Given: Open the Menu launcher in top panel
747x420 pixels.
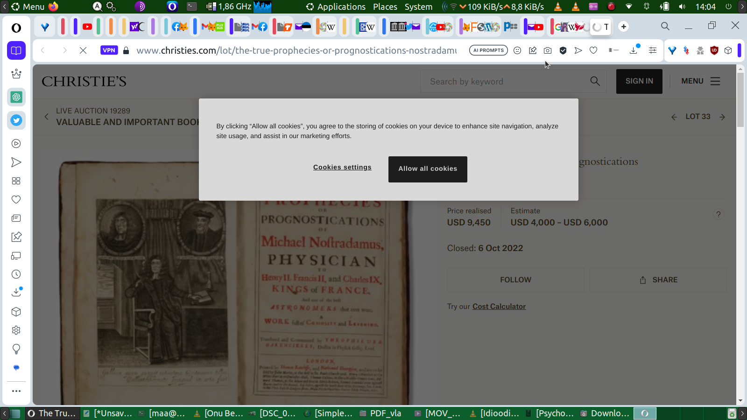Looking at the screenshot, I should pyautogui.click(x=28, y=7).
